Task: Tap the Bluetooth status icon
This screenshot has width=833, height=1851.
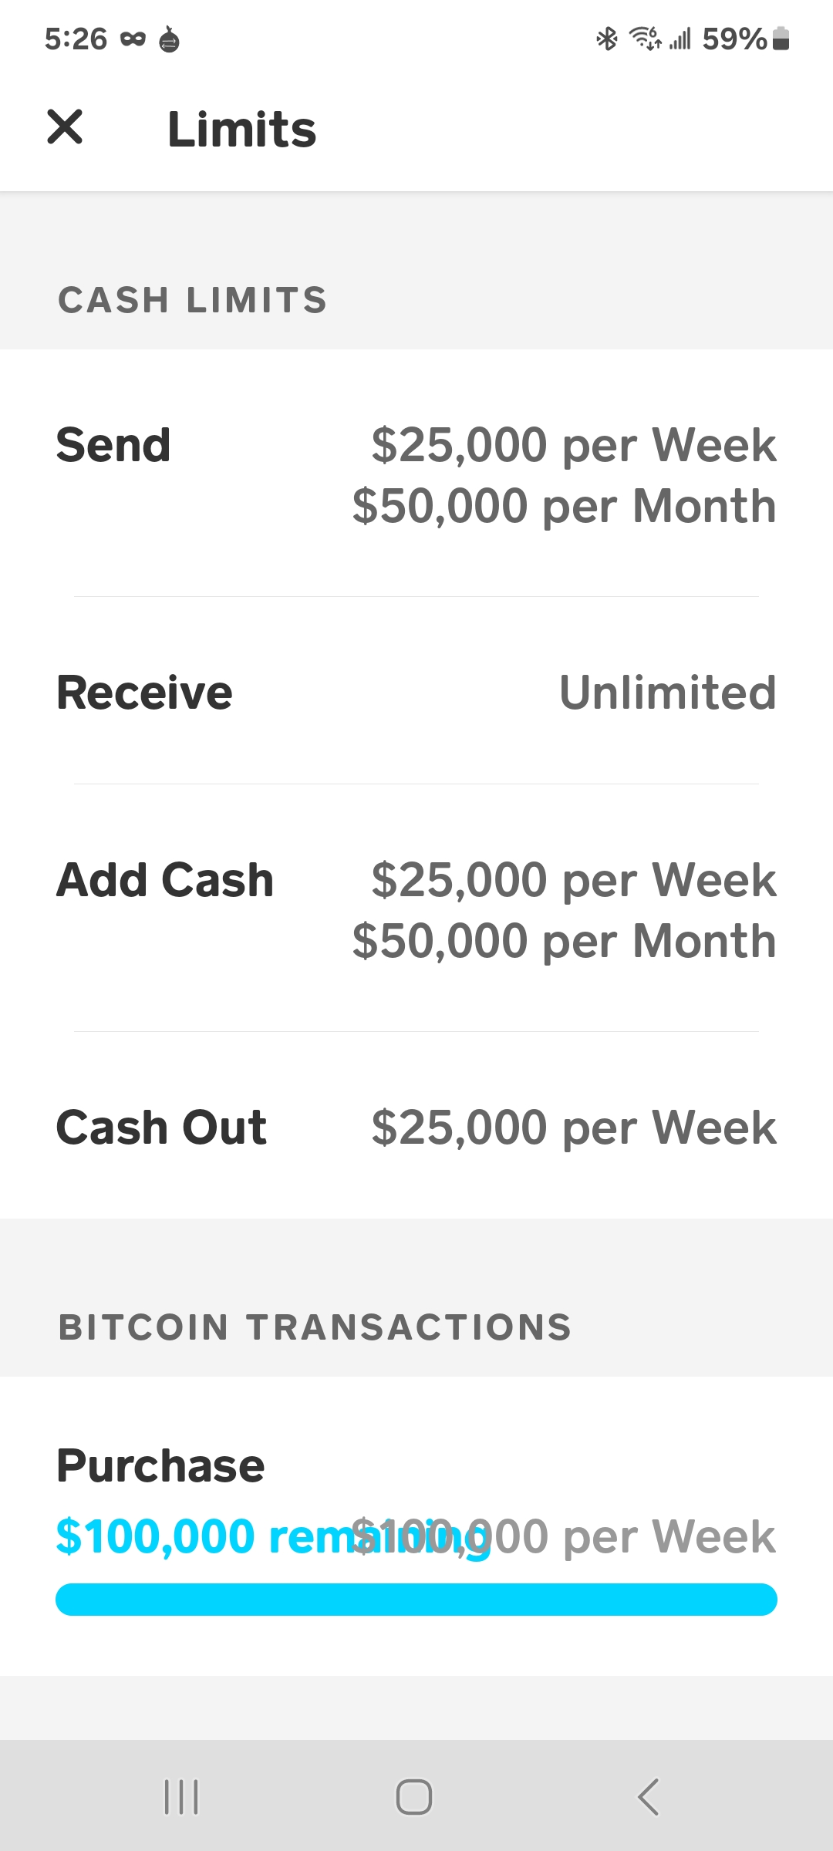Action: tap(607, 39)
